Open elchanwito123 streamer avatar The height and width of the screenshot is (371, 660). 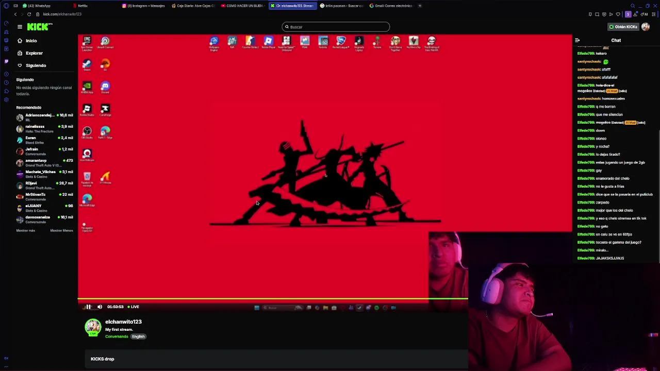pyautogui.click(x=93, y=327)
